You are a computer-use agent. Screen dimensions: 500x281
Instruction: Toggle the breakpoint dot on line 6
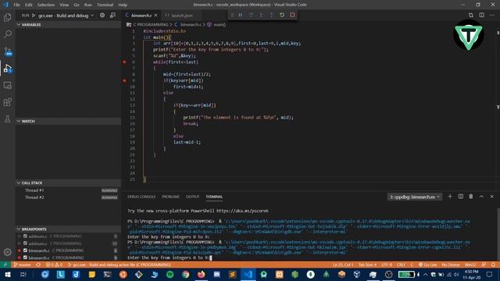[124, 62]
